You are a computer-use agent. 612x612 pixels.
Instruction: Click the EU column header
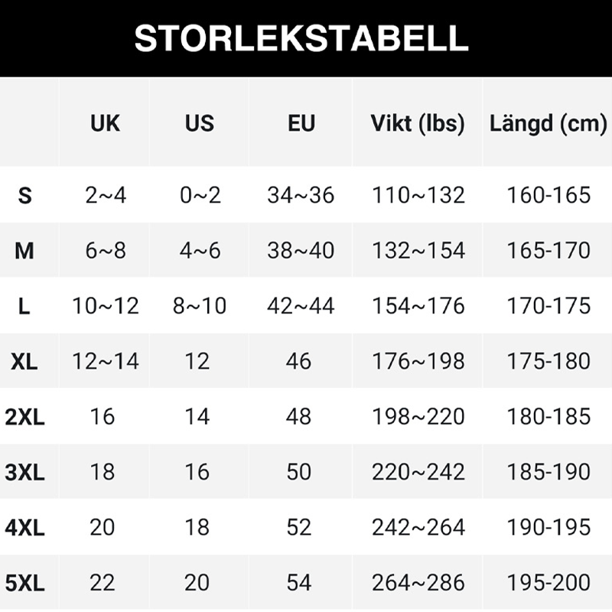coord(301,123)
